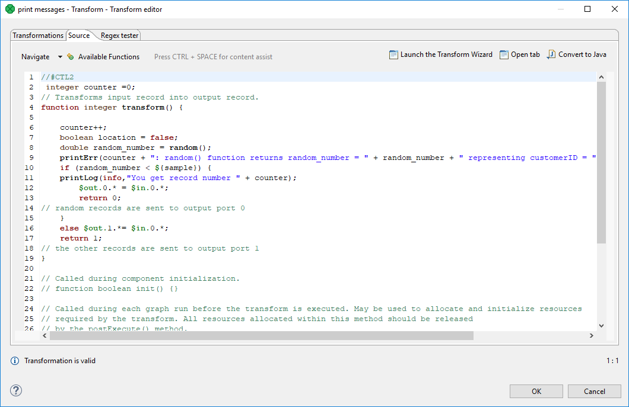Open the Navigate menu
The height and width of the screenshot is (407, 629).
click(x=36, y=57)
